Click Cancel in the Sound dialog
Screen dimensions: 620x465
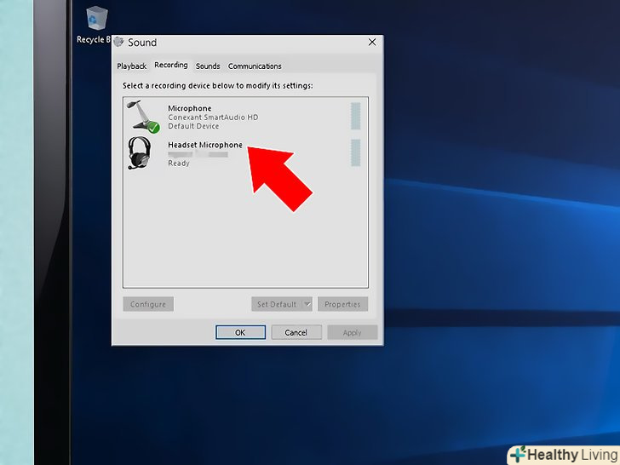pos(296,332)
